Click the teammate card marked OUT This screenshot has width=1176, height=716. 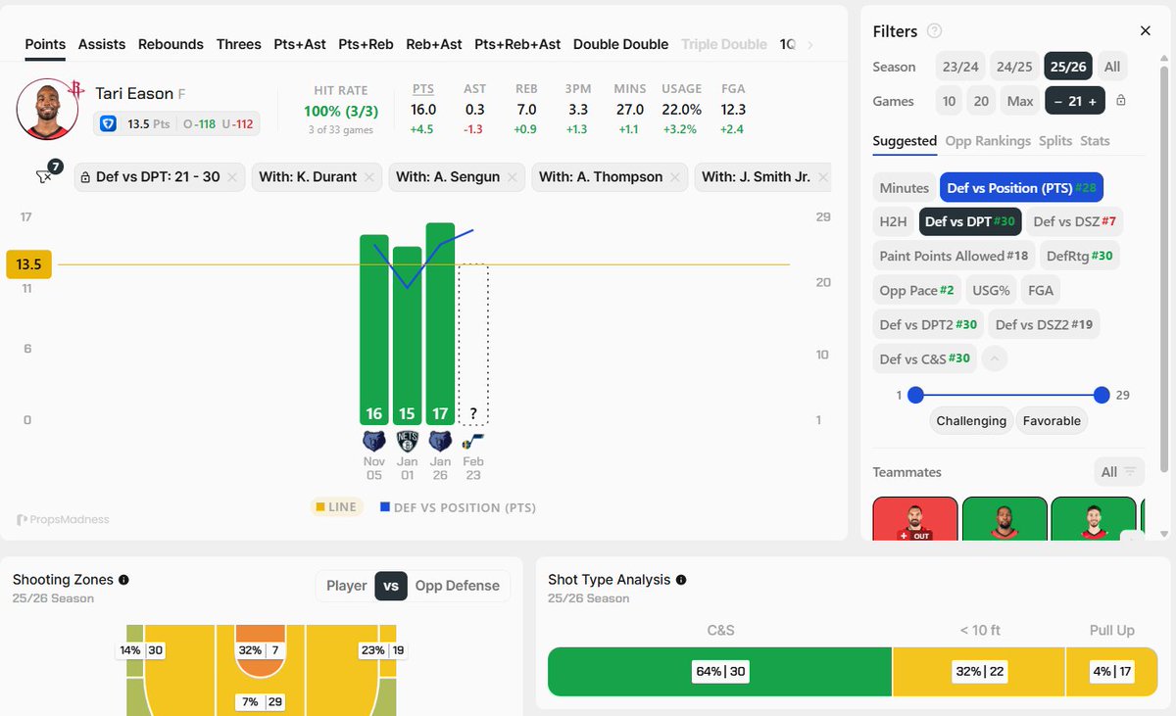(x=915, y=519)
